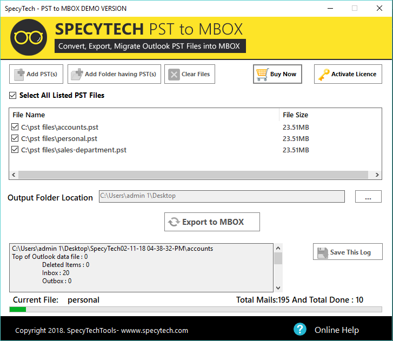The height and width of the screenshot is (341, 393).
Task: Start conversion with Export to MBOX
Action: (212, 222)
